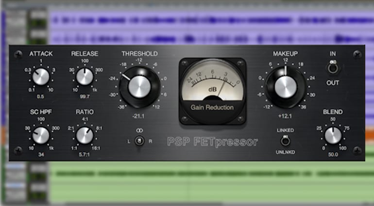Click the LINKED label
This screenshot has width=374, height=206.
click(285, 130)
